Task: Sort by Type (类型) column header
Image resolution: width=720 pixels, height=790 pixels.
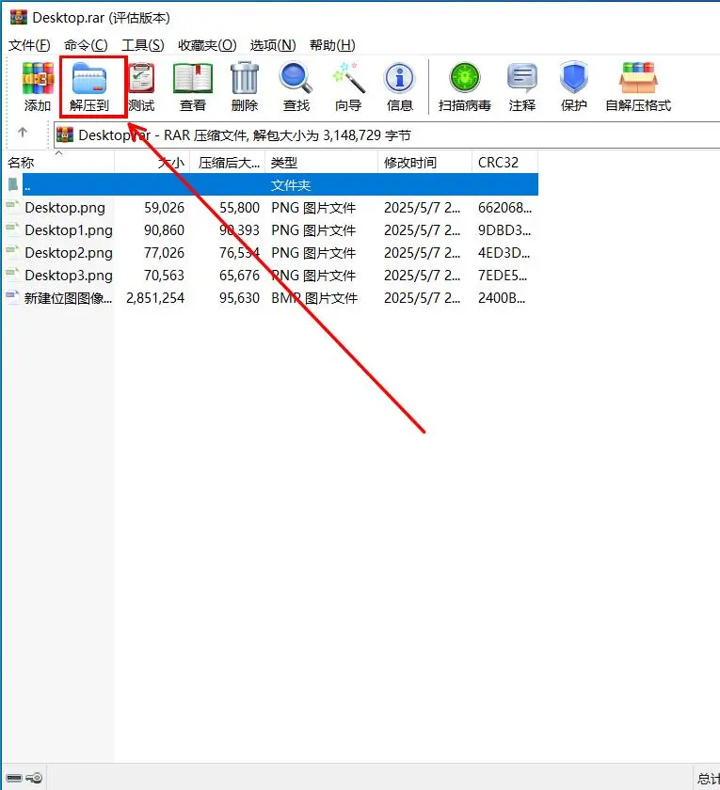Action: click(322, 162)
